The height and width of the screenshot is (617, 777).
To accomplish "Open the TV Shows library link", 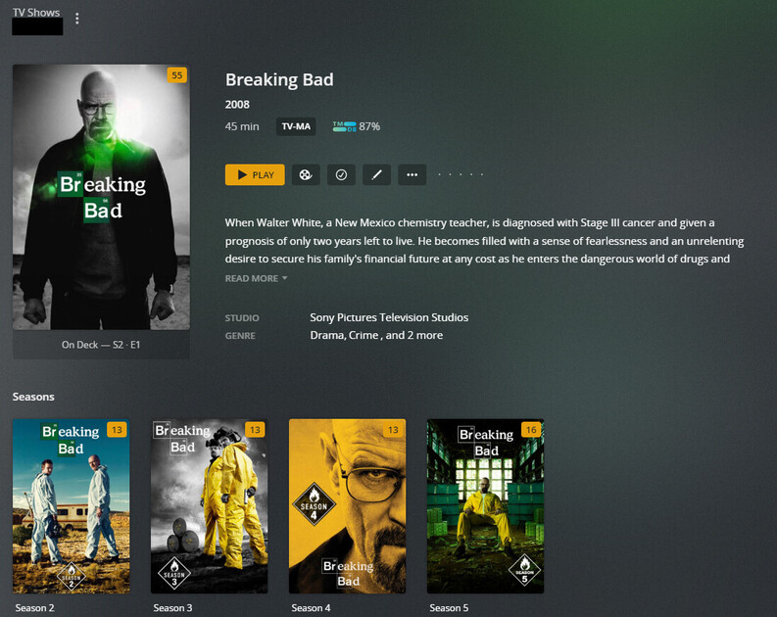I will pyautogui.click(x=36, y=13).
